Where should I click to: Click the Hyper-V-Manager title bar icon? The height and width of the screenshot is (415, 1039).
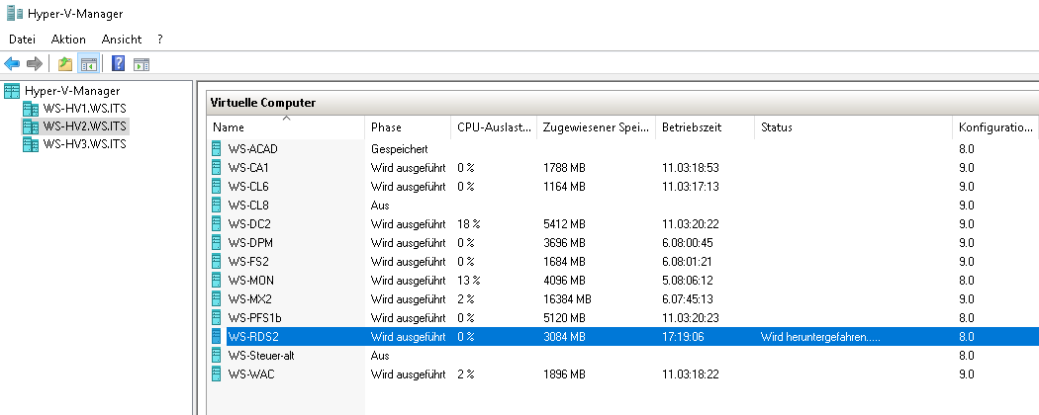point(15,13)
